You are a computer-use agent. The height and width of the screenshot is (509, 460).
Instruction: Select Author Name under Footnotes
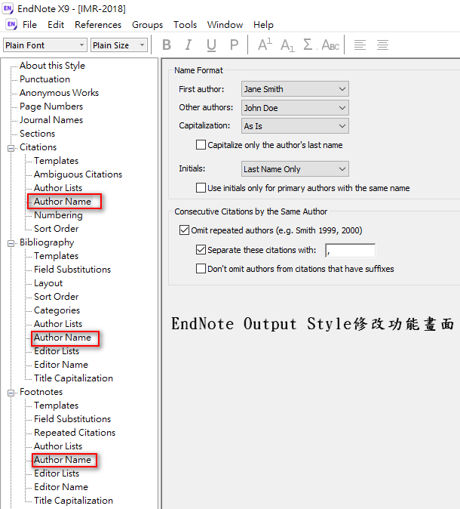pos(63,460)
